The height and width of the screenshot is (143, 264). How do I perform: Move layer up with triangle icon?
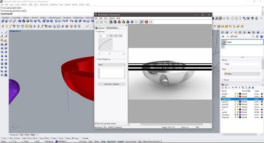pos(233,88)
